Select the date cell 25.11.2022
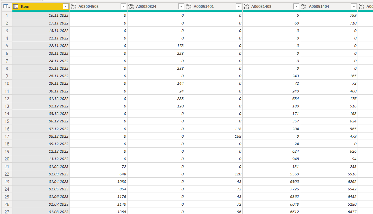373x214 pixels. 41,69
